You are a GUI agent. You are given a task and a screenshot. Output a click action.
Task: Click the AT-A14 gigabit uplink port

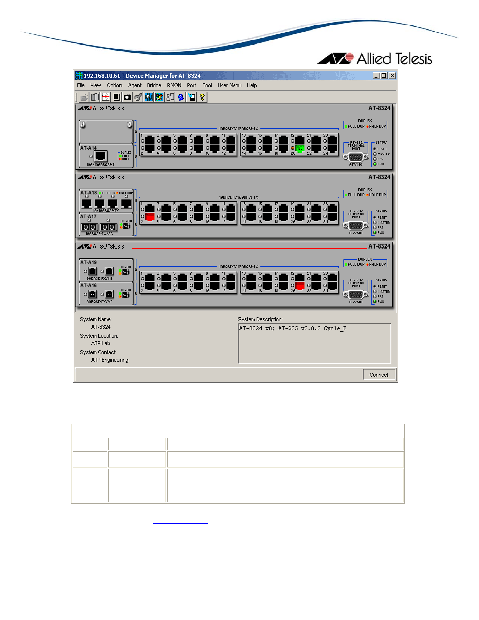click(x=101, y=156)
